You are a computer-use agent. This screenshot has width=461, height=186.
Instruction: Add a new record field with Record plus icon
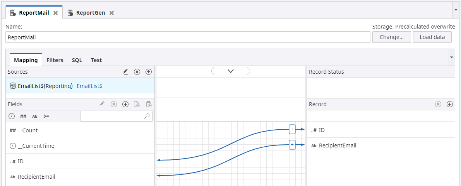(449, 104)
